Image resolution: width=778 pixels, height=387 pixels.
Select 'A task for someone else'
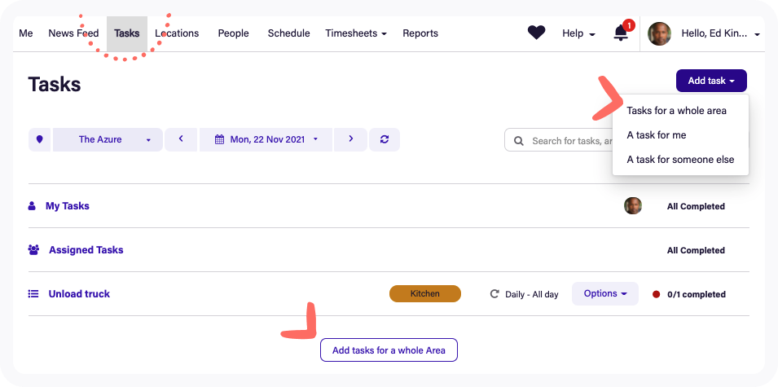point(680,160)
